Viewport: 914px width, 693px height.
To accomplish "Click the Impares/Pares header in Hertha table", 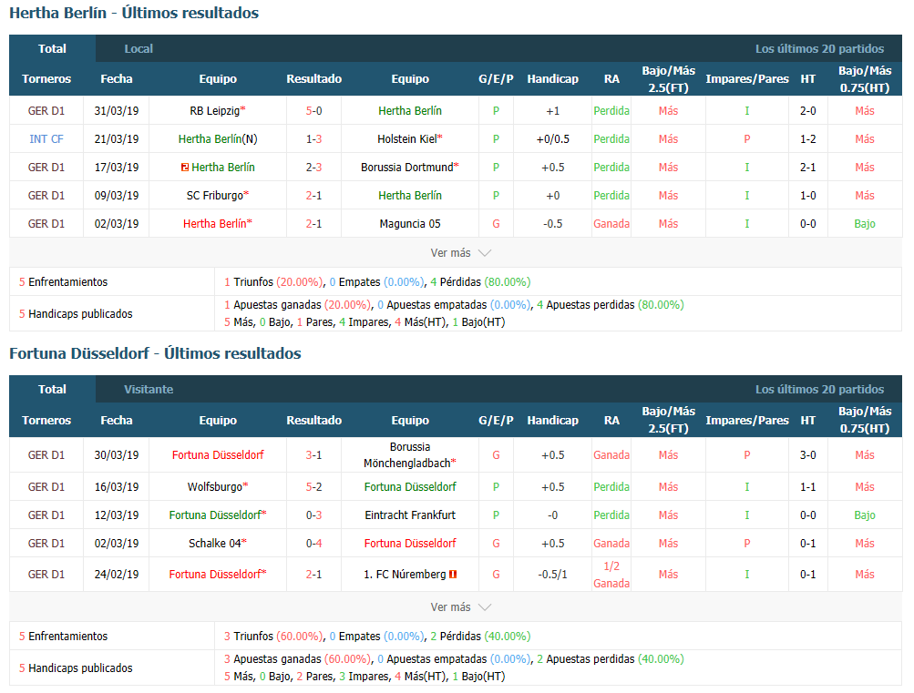I will pyautogui.click(x=747, y=79).
